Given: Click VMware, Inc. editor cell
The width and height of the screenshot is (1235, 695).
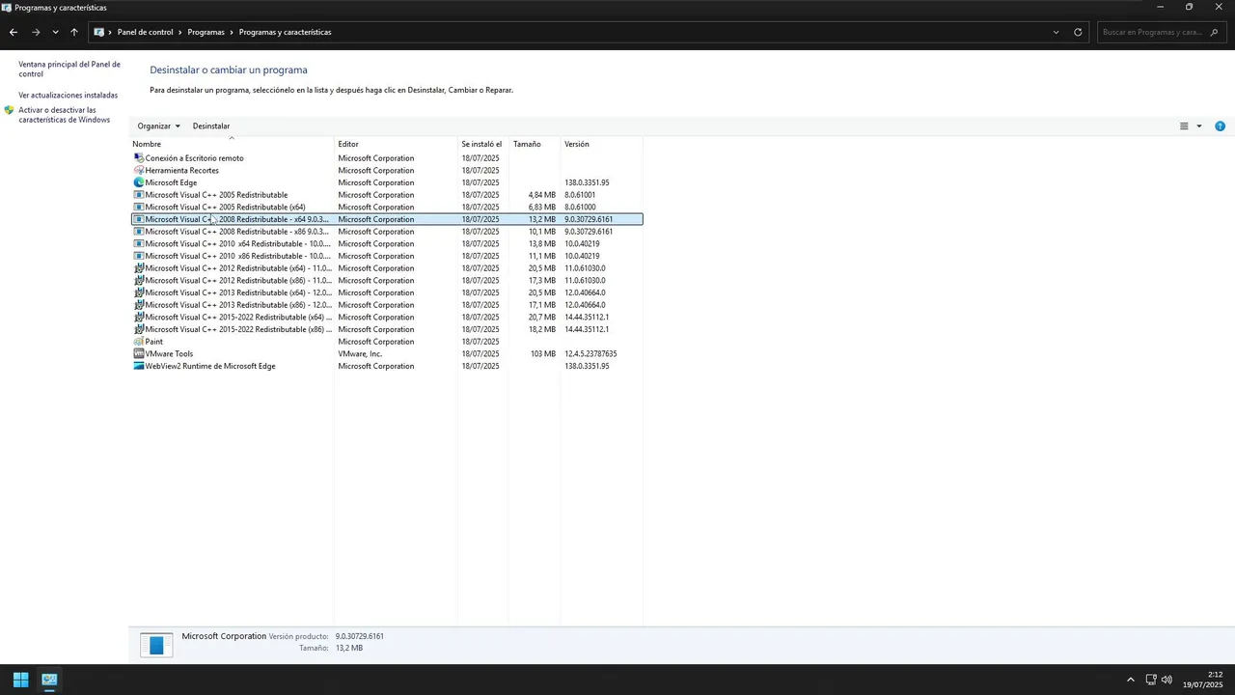Looking at the screenshot, I should coord(360,353).
